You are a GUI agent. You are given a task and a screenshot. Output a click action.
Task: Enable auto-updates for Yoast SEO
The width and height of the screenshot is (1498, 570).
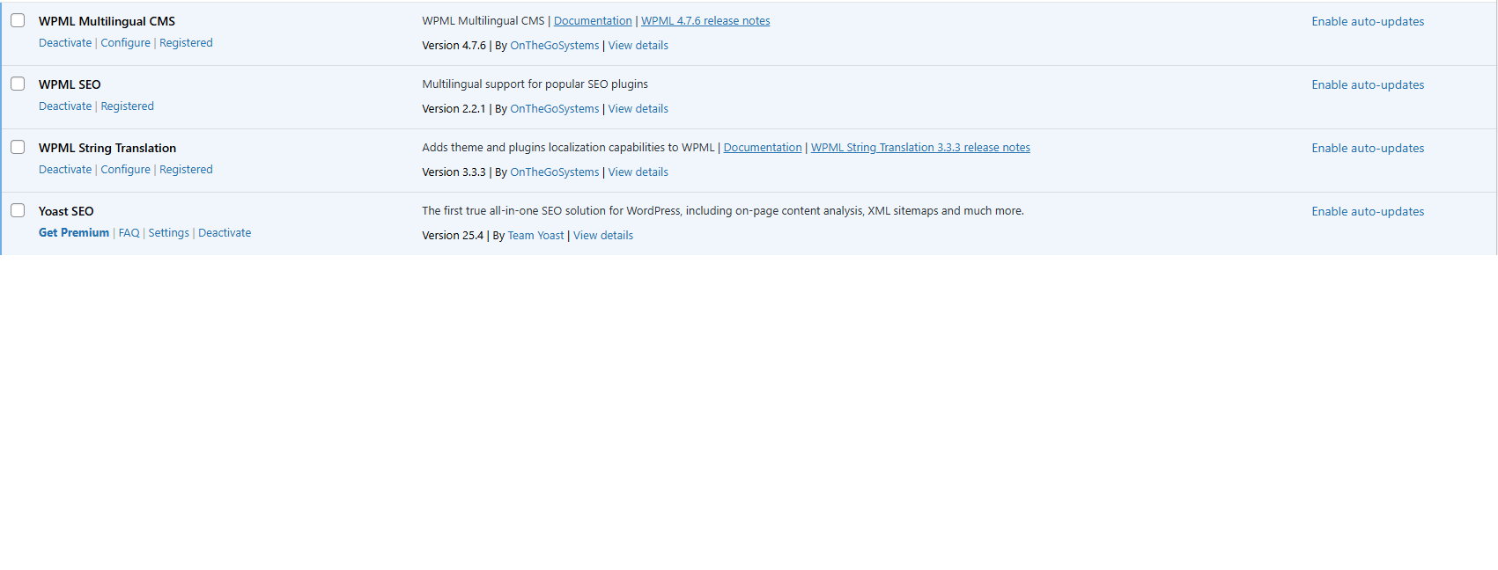[1368, 212]
